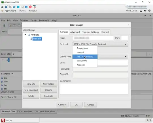Image resolution: width=153 pixels, height=123 pixels.
Task: Click the QEMU toolbar icon left of fullscreen
Action: point(2,7)
